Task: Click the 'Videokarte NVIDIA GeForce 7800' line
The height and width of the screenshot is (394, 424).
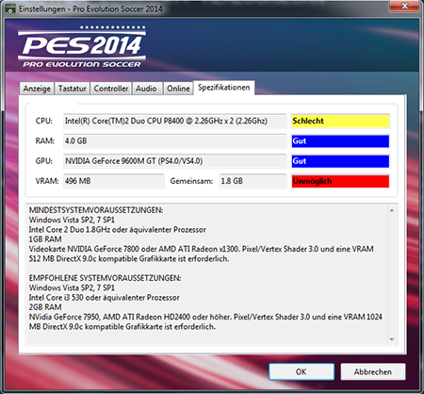Action: [x=202, y=249]
